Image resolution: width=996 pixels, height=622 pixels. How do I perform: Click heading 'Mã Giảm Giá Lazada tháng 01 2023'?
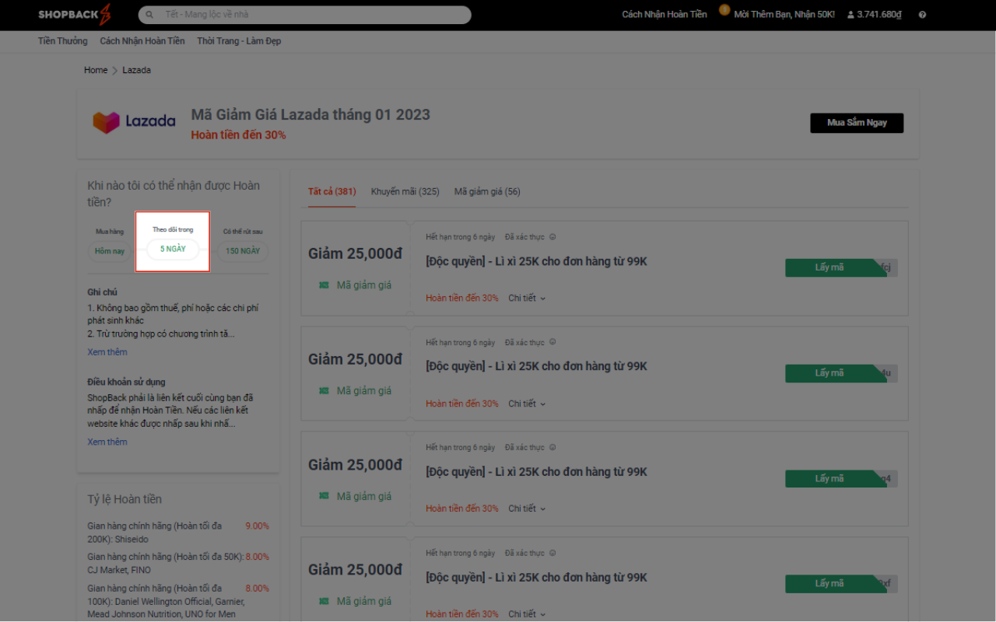tap(310, 115)
